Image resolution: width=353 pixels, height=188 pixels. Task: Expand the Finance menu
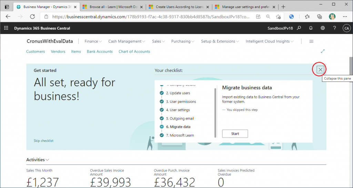(93, 41)
